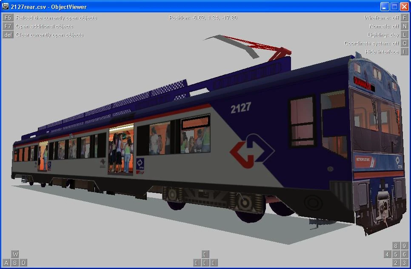
Task: Click the F5 reload objects key
Action: click(x=8, y=17)
